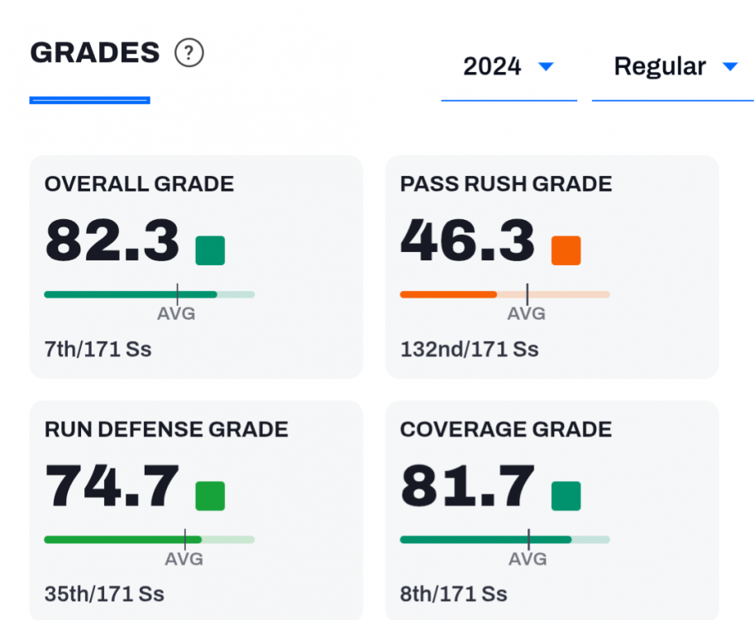This screenshot has height=620, width=754.
Task: Click the orange Pass Rush Grade color square
Action: pyautogui.click(x=565, y=250)
